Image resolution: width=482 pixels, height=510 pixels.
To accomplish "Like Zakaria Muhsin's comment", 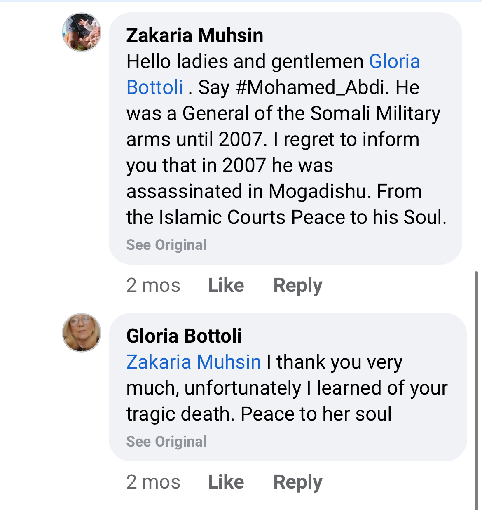I will coord(226,285).
